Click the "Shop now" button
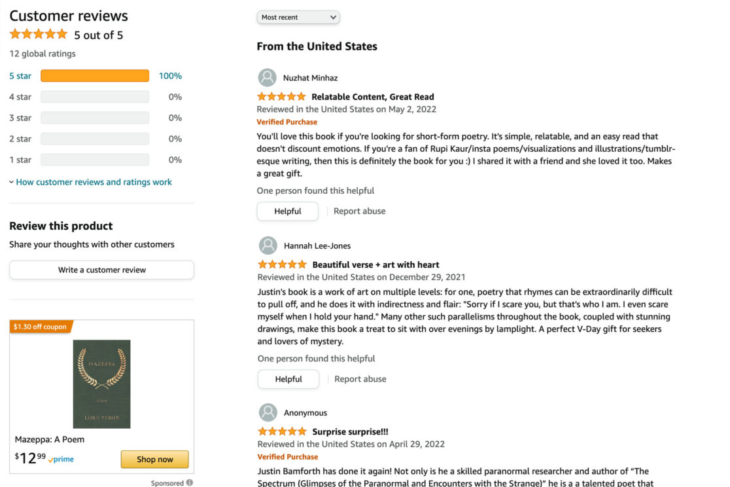The image size is (730, 487). (x=154, y=460)
